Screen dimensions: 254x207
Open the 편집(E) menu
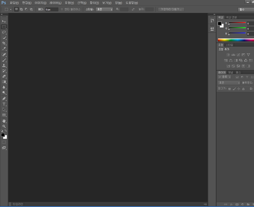pyautogui.click(x=27, y=3)
